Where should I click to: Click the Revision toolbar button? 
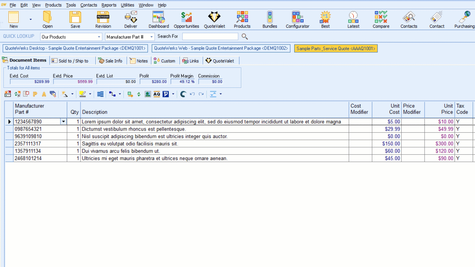(x=103, y=20)
